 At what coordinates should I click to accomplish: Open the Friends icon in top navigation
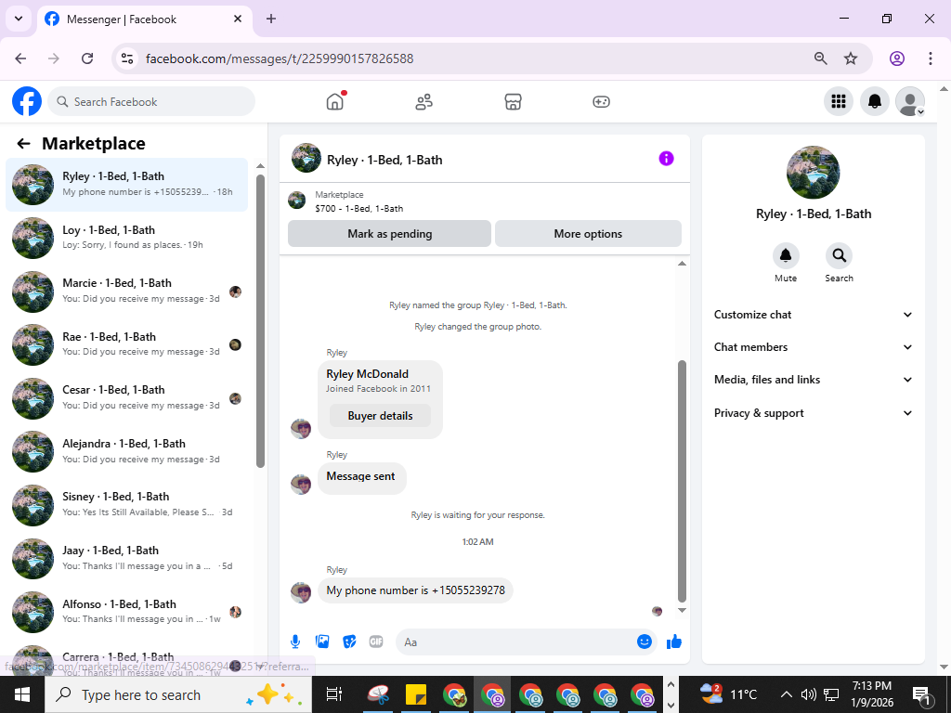(x=423, y=101)
